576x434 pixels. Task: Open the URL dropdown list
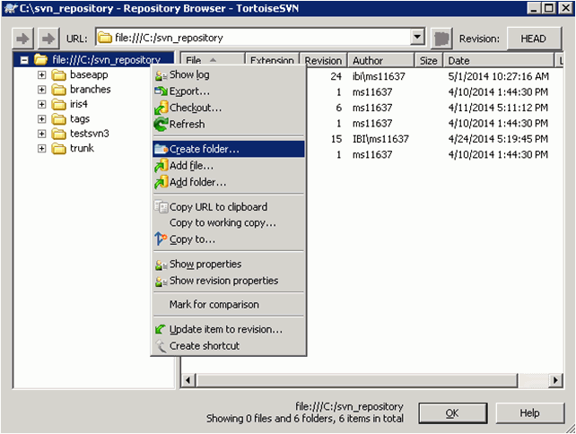click(x=417, y=37)
